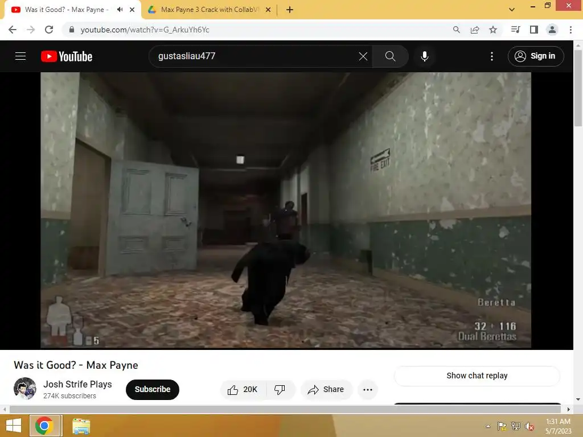
Task: Click the scroll right arrow
Action: (x=568, y=410)
